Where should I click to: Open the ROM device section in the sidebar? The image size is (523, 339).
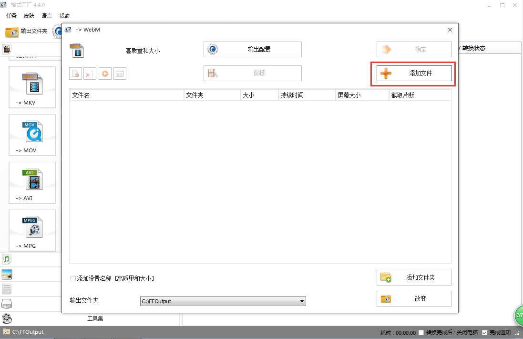tap(7, 303)
